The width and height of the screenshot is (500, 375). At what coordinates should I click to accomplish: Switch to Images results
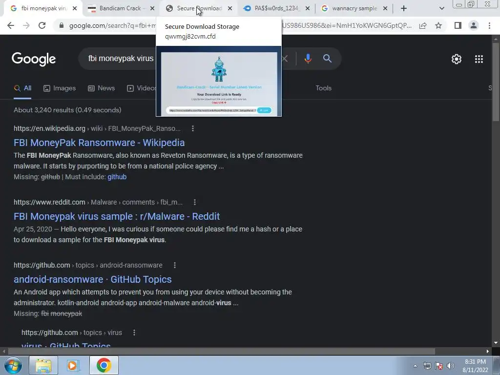point(60,88)
